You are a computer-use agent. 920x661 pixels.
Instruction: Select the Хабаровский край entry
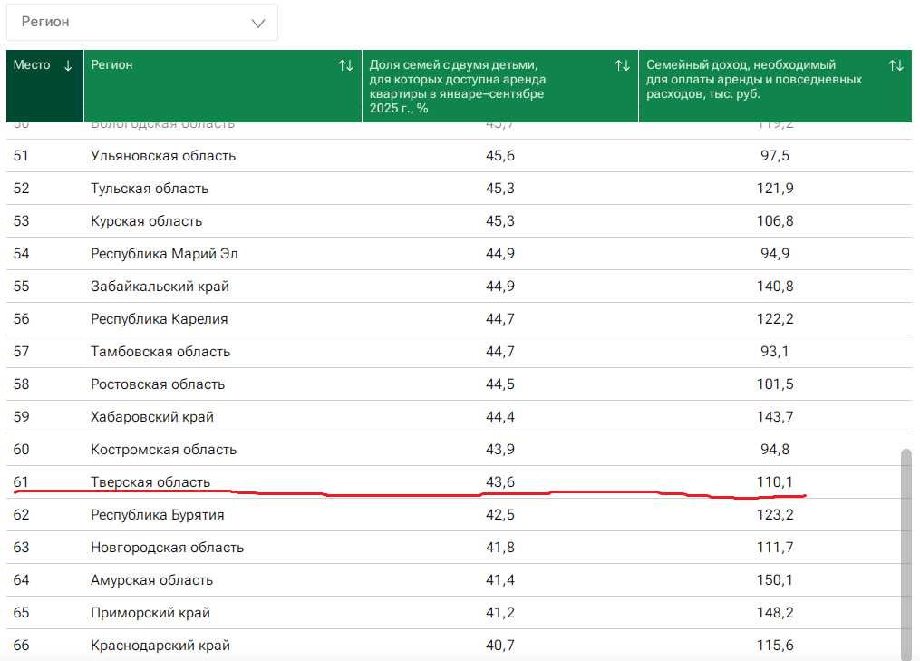pyautogui.click(x=152, y=417)
